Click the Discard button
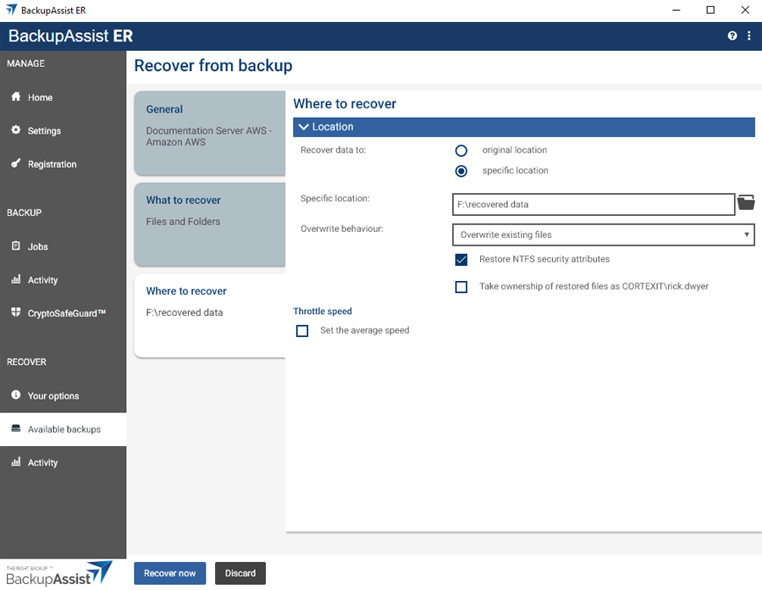This screenshot has height=590, width=762. pyautogui.click(x=240, y=573)
